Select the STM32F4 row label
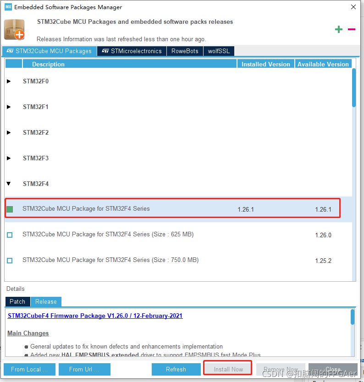This screenshot has width=364, height=382. 36,184
